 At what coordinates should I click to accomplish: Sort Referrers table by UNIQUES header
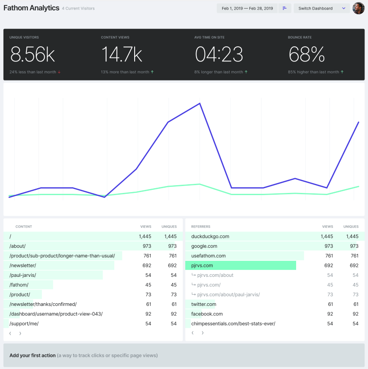tap(351, 226)
